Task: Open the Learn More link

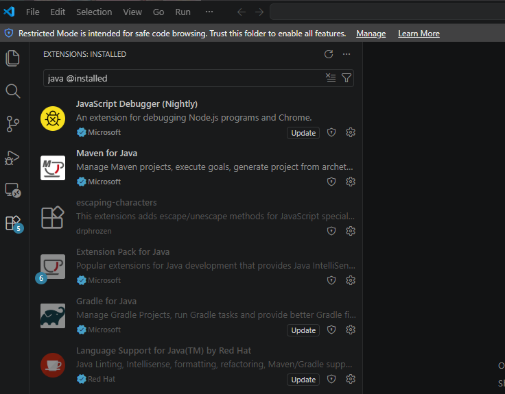Action: tap(419, 34)
